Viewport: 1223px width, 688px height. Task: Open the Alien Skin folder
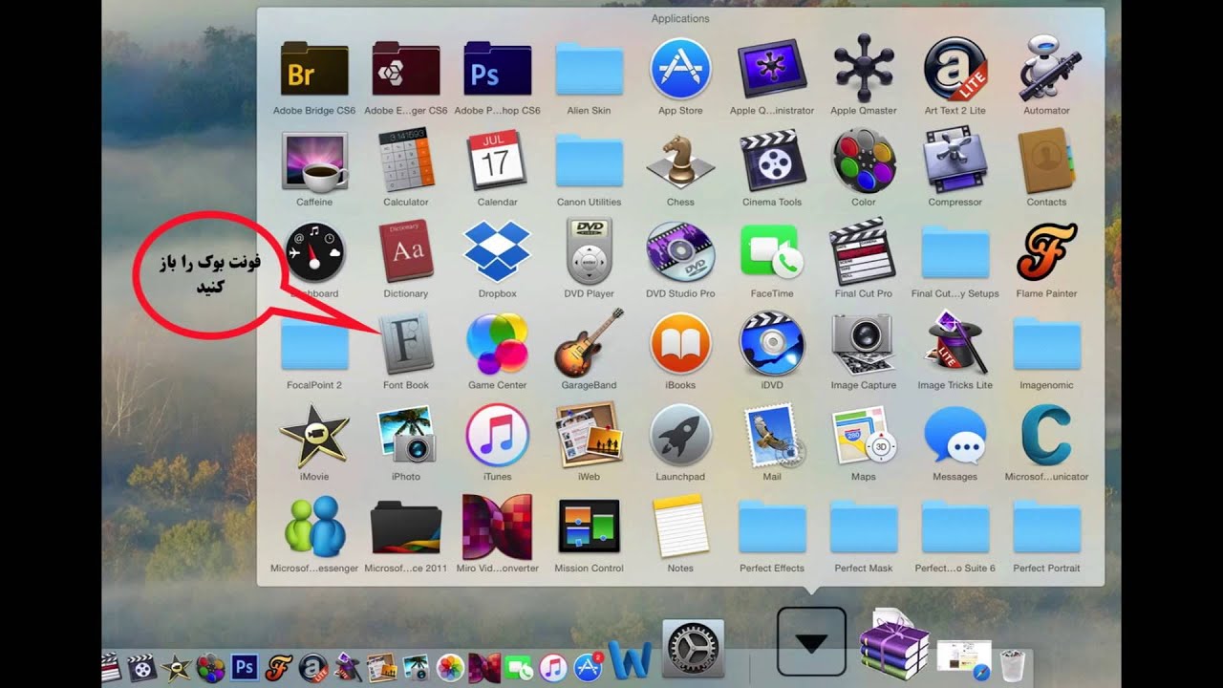[x=589, y=69]
